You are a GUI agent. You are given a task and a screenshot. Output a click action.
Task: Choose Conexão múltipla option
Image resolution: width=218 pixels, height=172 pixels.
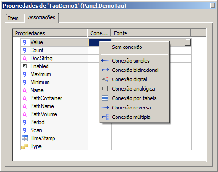pos(134,117)
